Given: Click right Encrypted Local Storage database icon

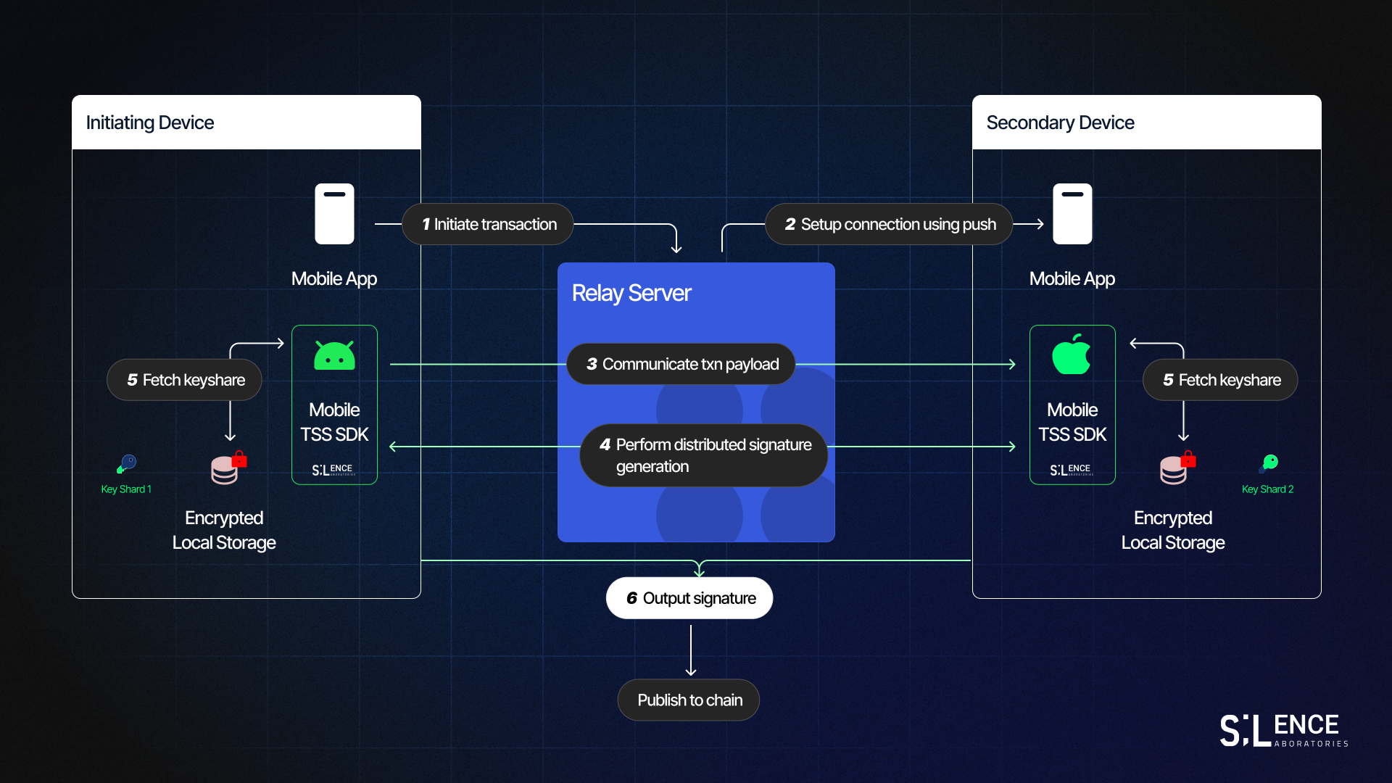Looking at the screenshot, I should click(1174, 470).
